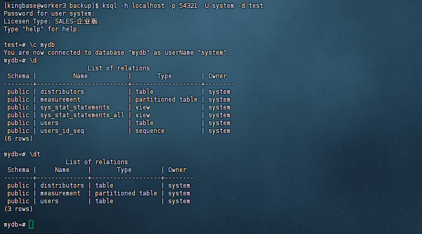This screenshot has width=422, height=234.
Task: Click the "Password for user system:" line
Action: [x=49, y=14]
